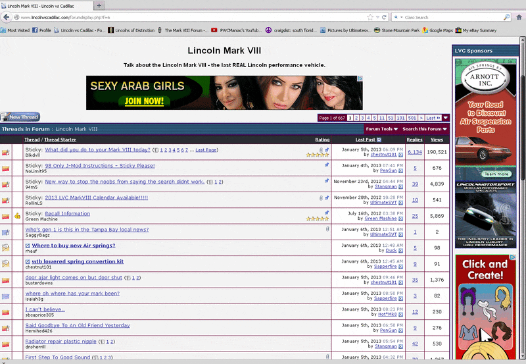Open page navigation dropdown arrow after Last

click(446, 118)
